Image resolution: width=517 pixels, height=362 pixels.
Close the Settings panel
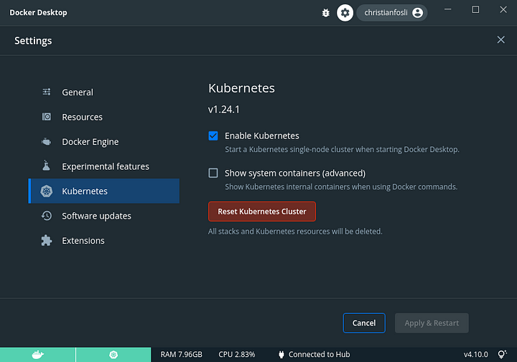(501, 40)
